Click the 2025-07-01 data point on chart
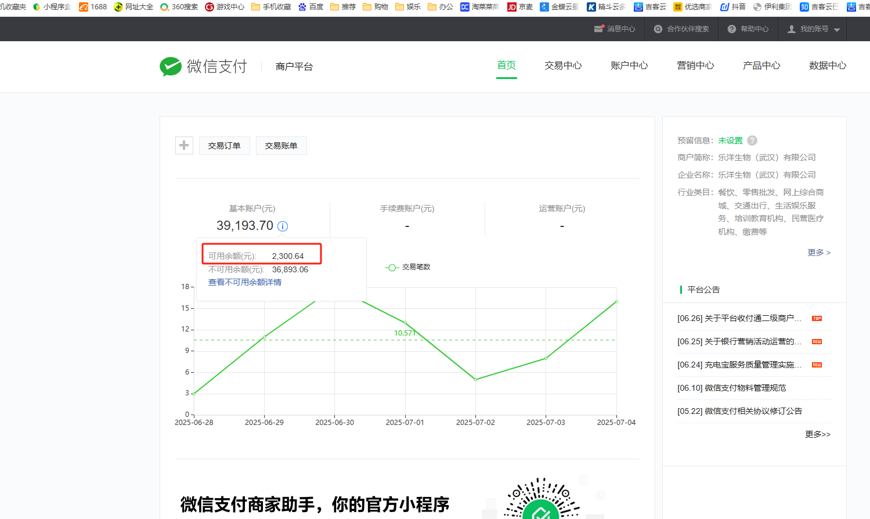The height and width of the screenshot is (519, 870). [405, 323]
